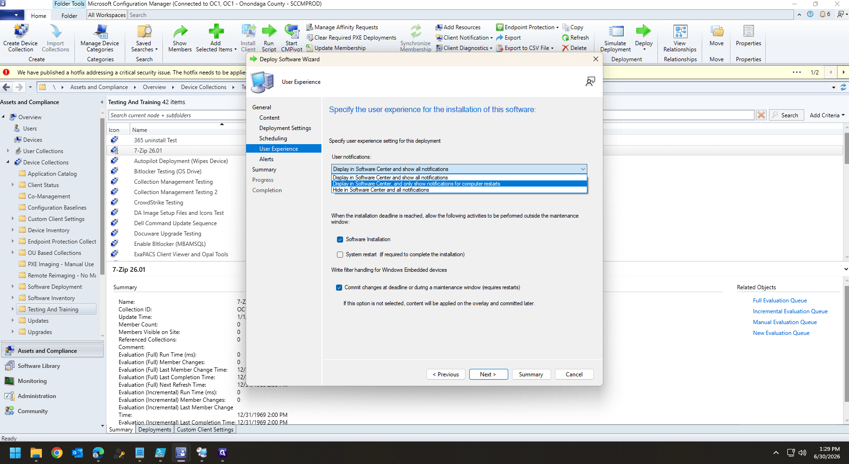Select only show notifications for computer restarts option

(x=459, y=184)
